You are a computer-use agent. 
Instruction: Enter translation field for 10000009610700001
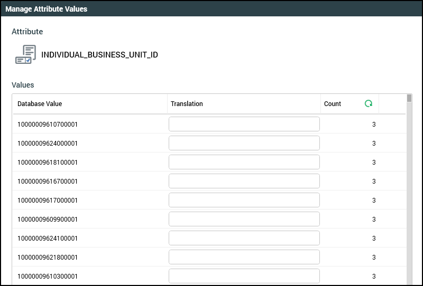coord(244,124)
